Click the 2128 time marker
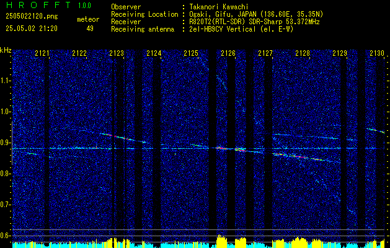 click(303, 53)
